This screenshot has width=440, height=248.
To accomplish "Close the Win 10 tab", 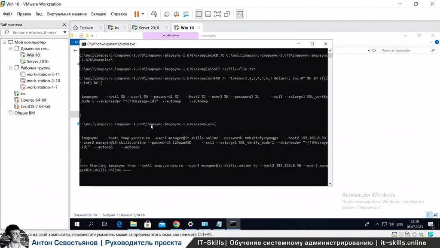I will tap(199, 27).
